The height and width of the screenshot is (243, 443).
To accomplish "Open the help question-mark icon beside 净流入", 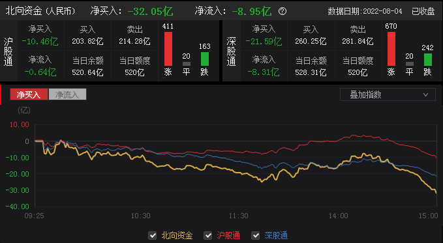I will pos(283,11).
